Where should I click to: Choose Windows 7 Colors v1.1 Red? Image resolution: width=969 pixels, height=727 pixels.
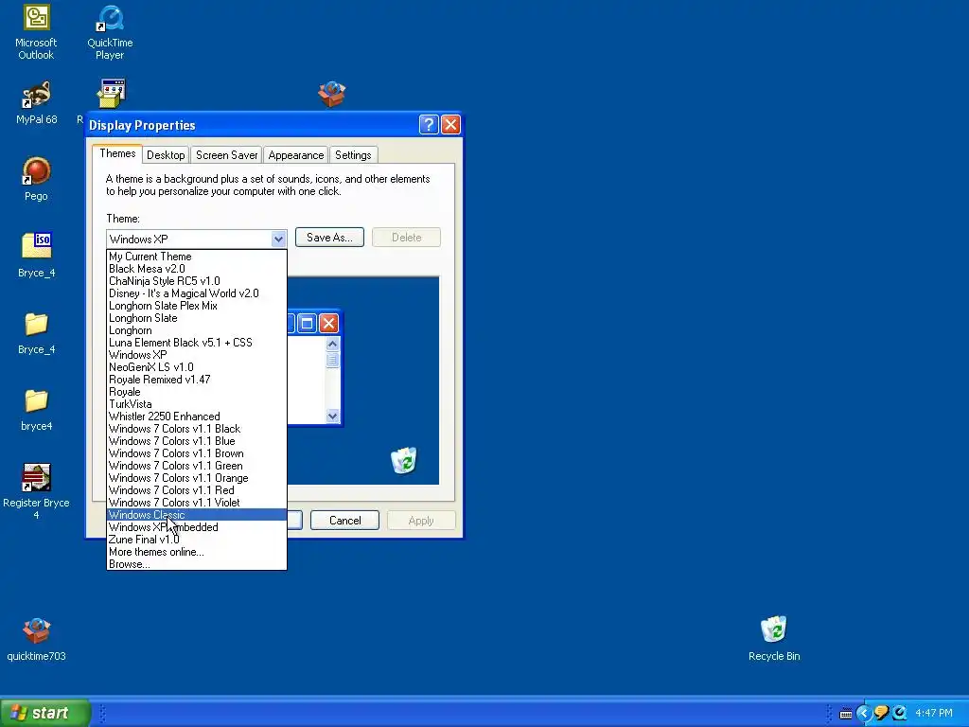[x=197, y=490]
